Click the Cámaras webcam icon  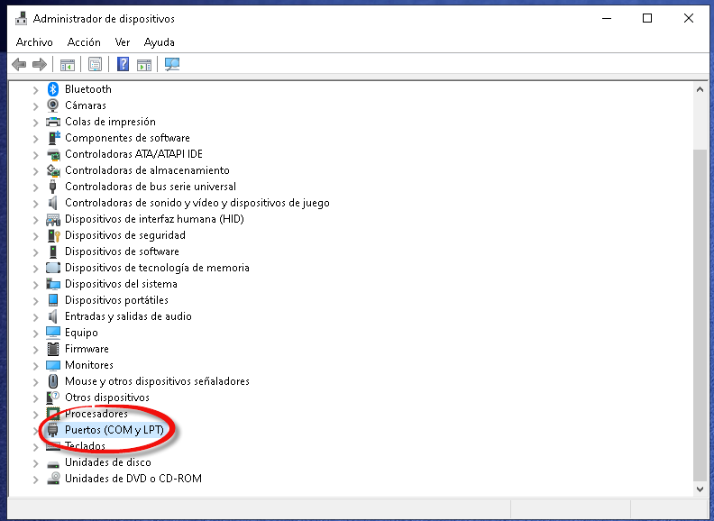pyautogui.click(x=53, y=105)
